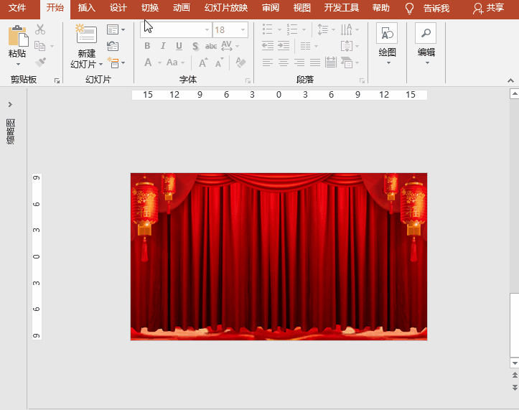This screenshot has width=519, height=410.
Task: Open the Drawing (绘图) shapes icon
Action: 387,34
